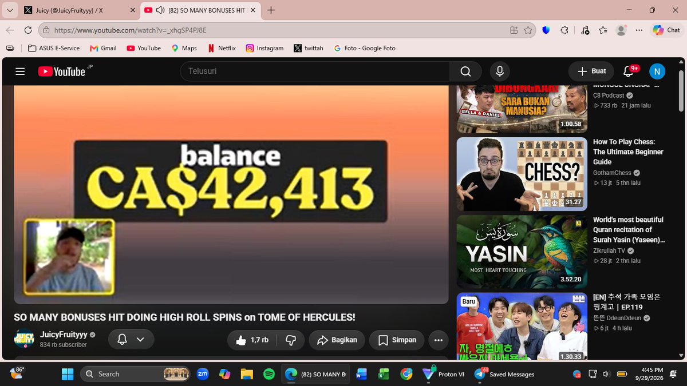Open the Copilot Chat button
The width and height of the screenshot is (687, 386).
665,30
